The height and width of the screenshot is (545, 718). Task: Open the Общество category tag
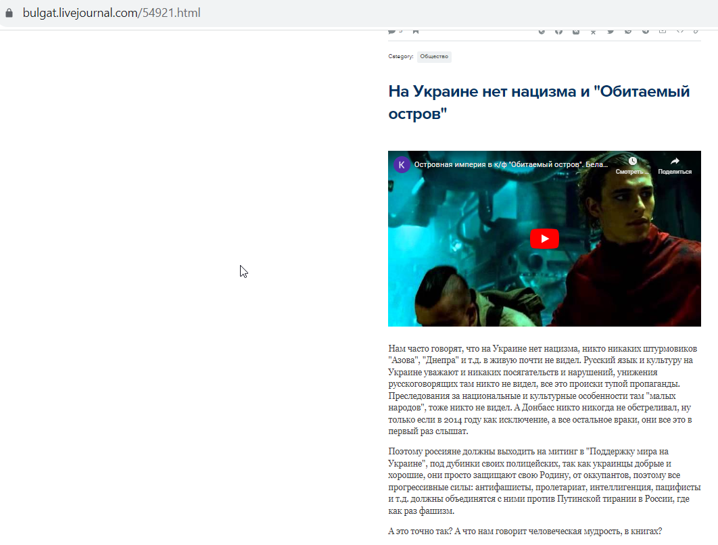tap(433, 56)
